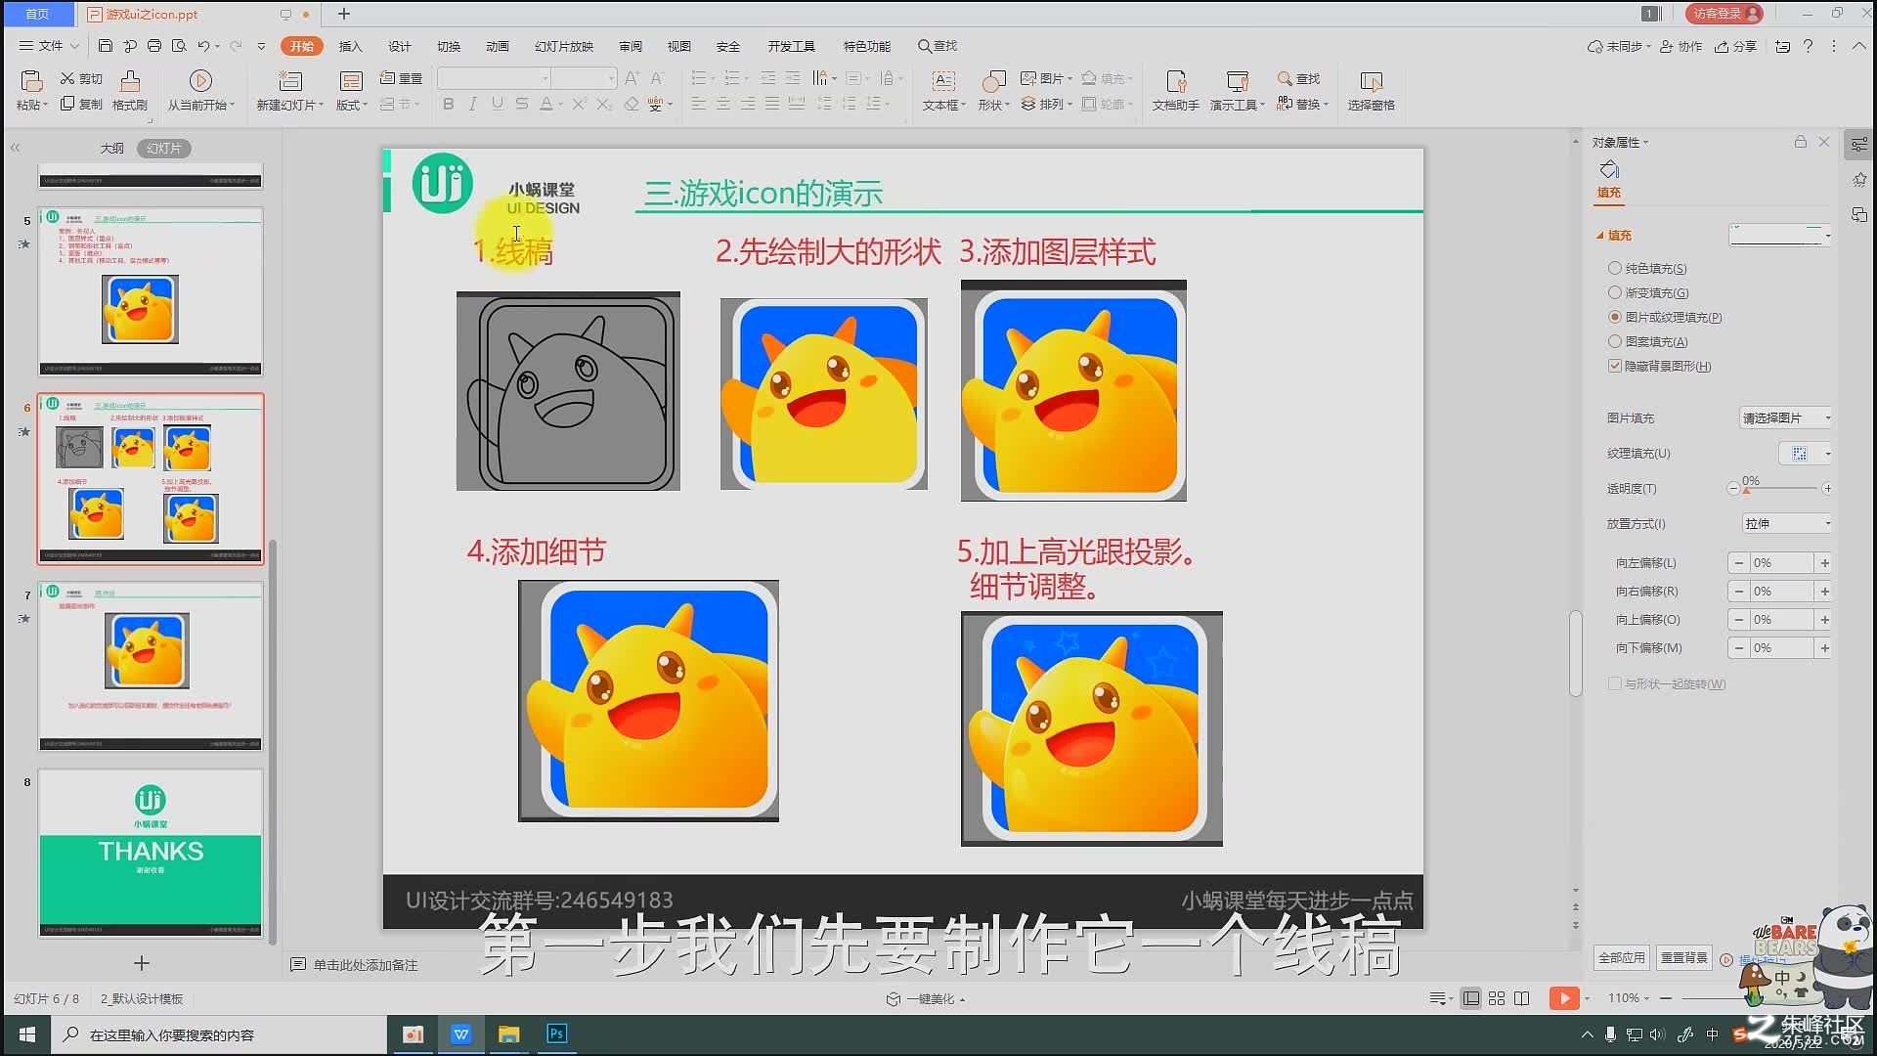
Task: Toggle Rotate with shape (与形状一起旋转) checkbox
Action: coord(1615,683)
